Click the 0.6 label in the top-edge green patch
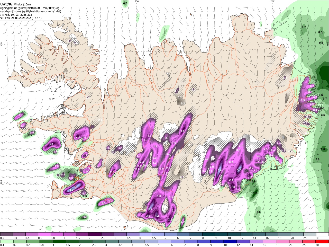The height and width of the screenshot is (247, 329). tap(125, 4)
